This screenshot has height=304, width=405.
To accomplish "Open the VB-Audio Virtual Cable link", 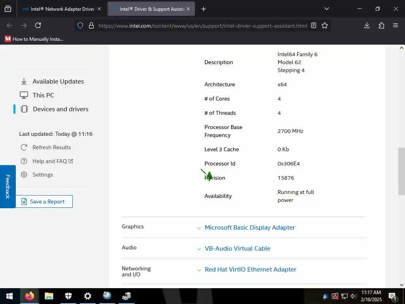I will pyautogui.click(x=237, y=249).
